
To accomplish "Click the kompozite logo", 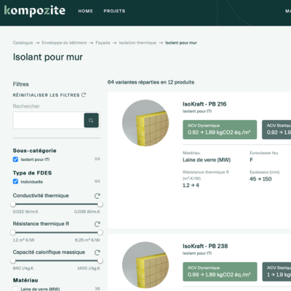I will click(x=35, y=11).
